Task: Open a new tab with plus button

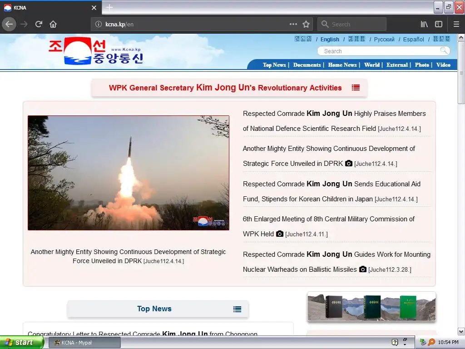Action: click(x=109, y=7)
